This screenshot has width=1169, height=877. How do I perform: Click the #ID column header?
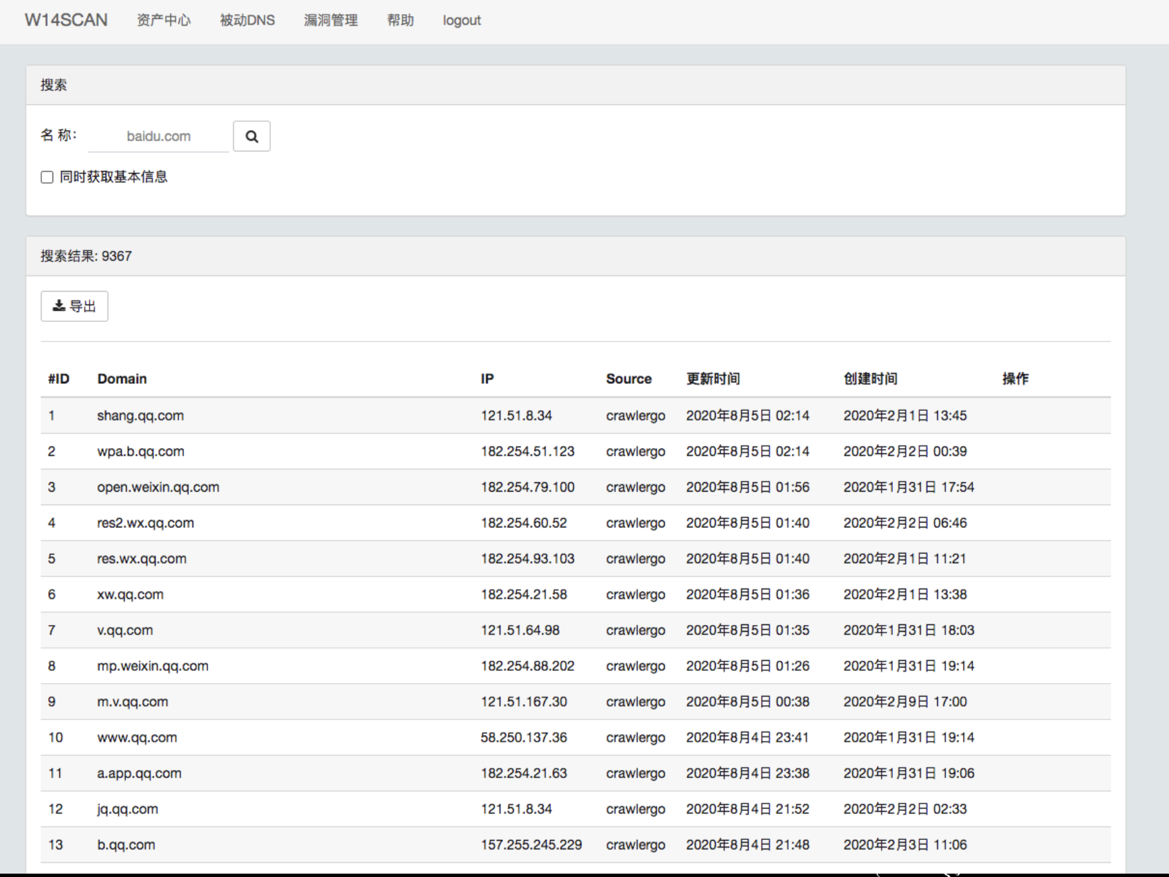59,379
